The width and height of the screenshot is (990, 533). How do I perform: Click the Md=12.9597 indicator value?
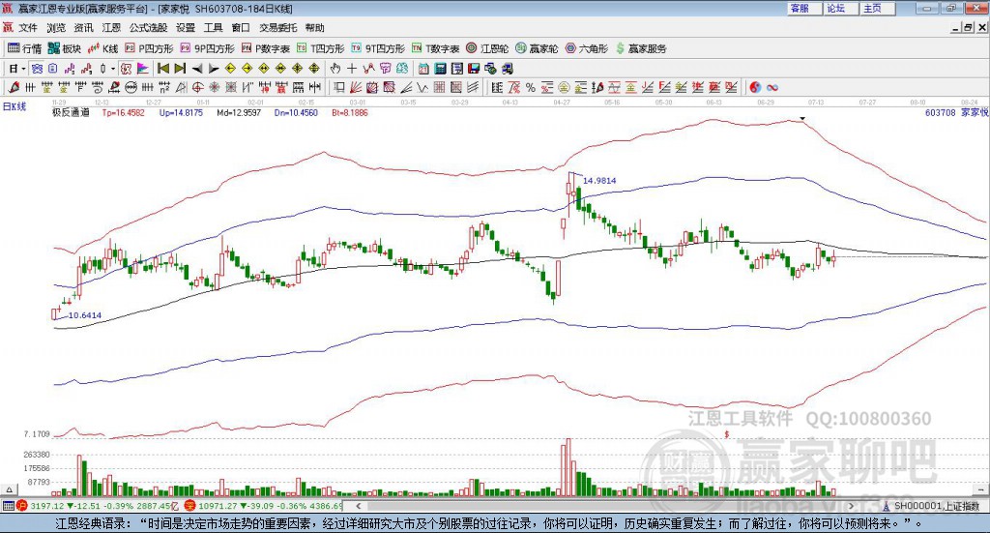coord(239,112)
